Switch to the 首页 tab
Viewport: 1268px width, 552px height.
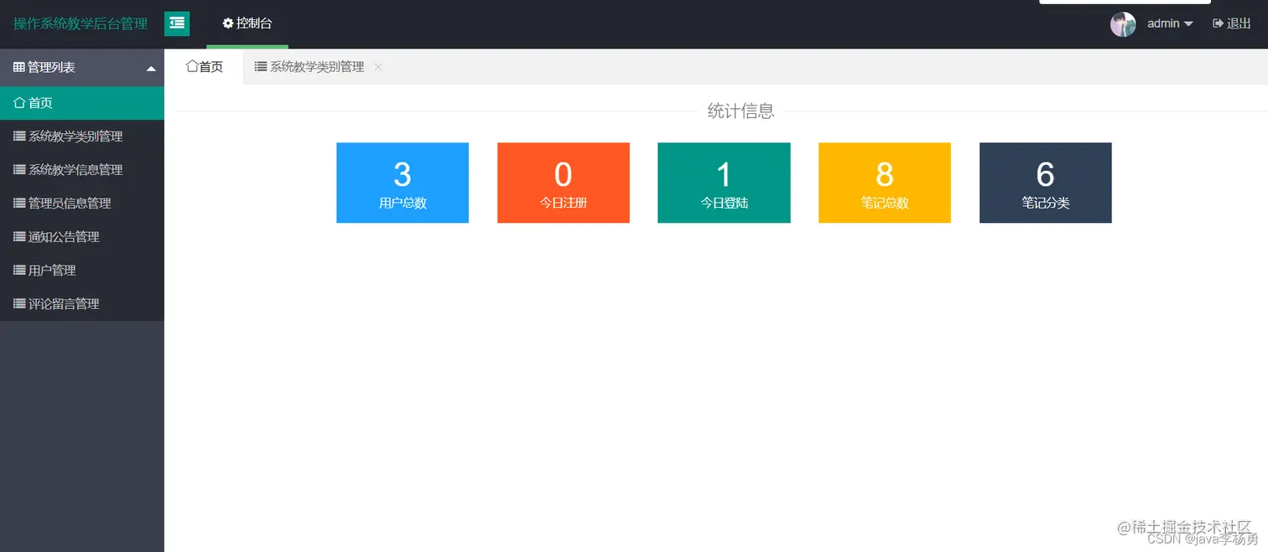[204, 67]
